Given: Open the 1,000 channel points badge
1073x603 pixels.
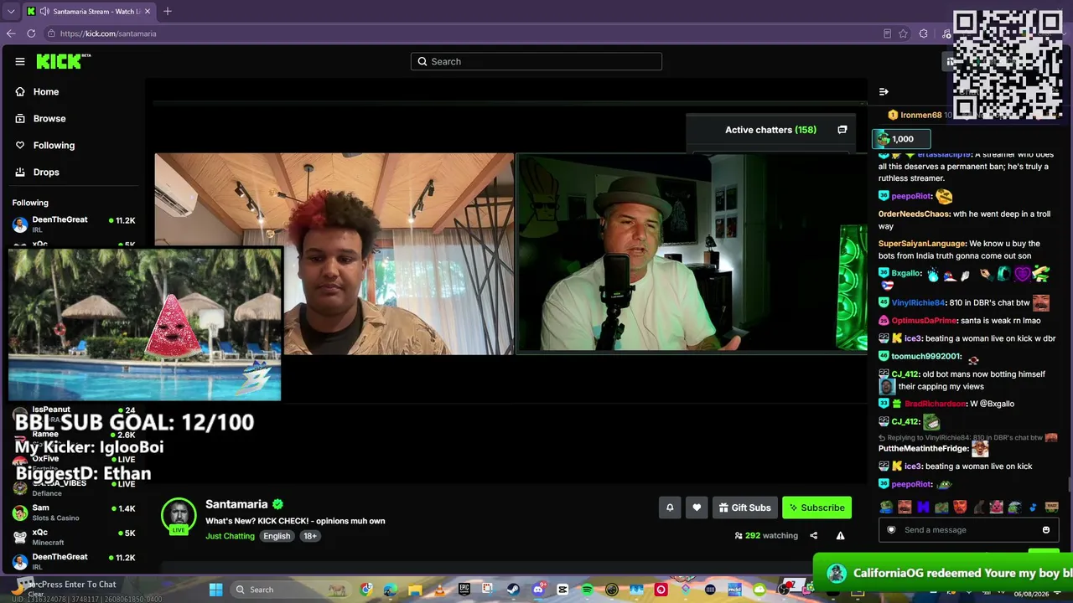Looking at the screenshot, I should coord(901,139).
